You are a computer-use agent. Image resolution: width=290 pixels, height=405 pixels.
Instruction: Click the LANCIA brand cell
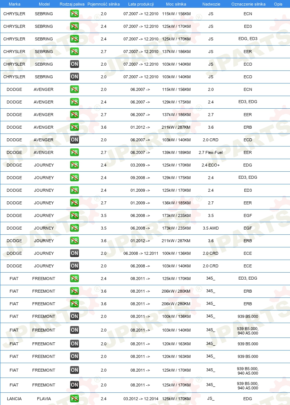14,399
